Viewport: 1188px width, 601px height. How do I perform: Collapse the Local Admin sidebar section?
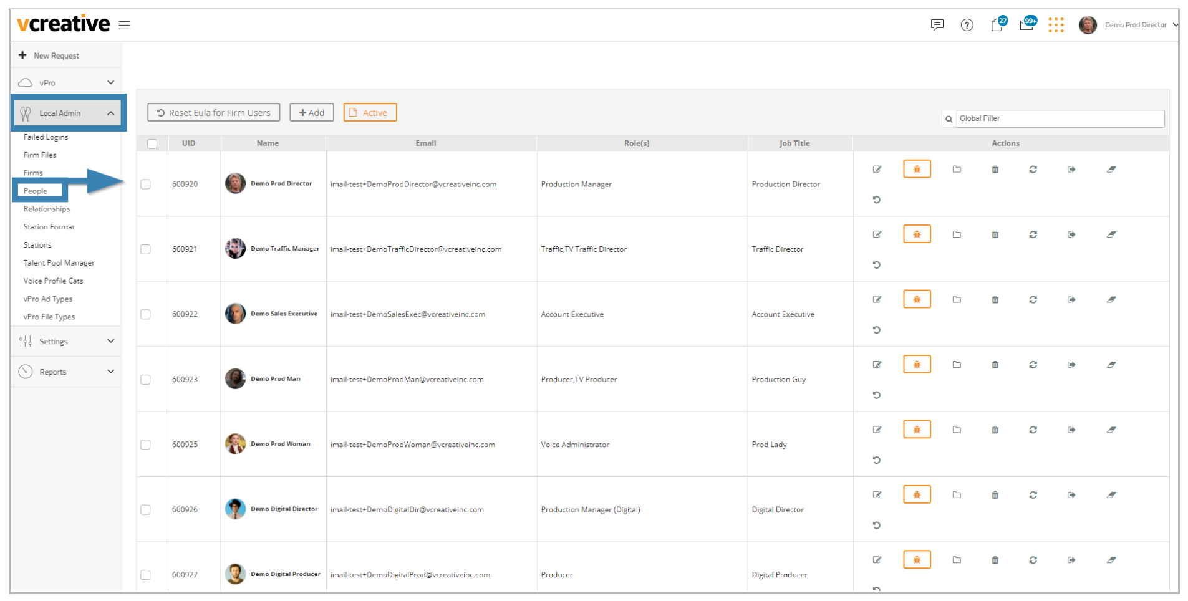tap(68, 113)
